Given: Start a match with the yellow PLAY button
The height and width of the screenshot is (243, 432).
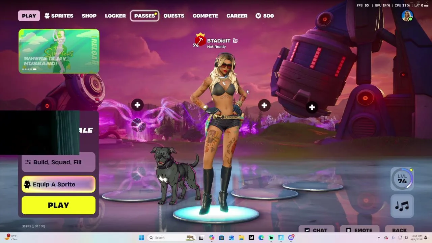Looking at the screenshot, I should 58,205.
